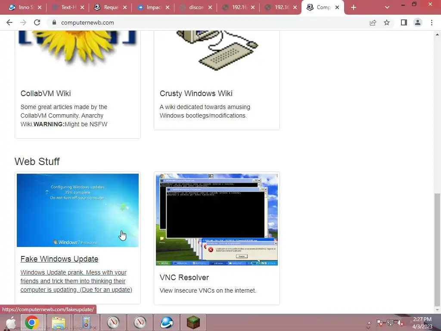Viewport: 441px width, 331px height.
Task: Go back to the previous page
Action: [x=9, y=22]
